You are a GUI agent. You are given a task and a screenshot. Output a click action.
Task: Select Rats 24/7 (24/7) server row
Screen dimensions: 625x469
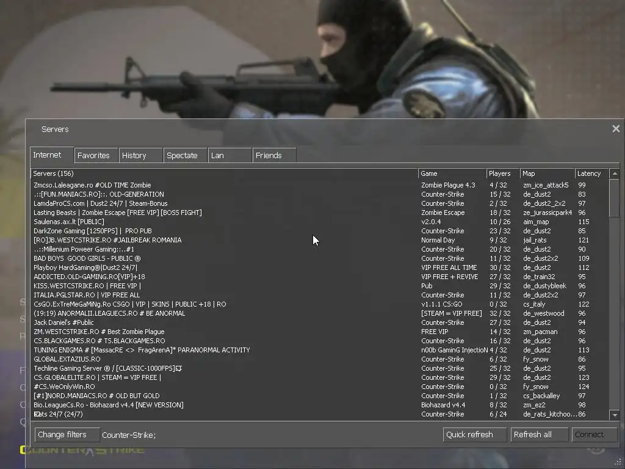tap(320, 415)
